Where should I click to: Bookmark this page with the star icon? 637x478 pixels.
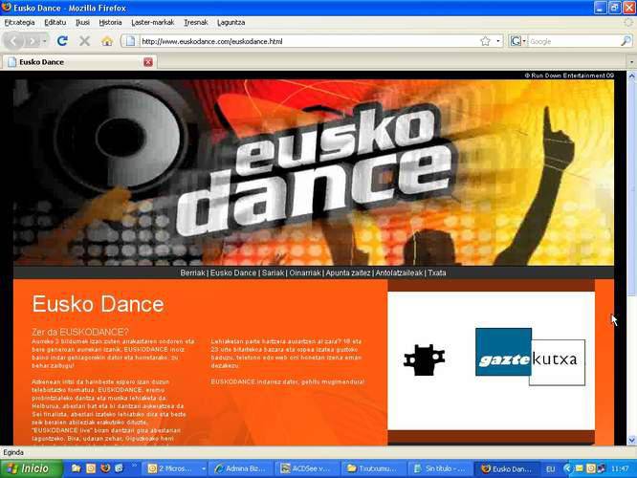485,41
